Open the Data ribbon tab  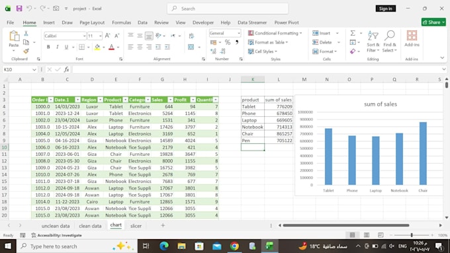142,22
